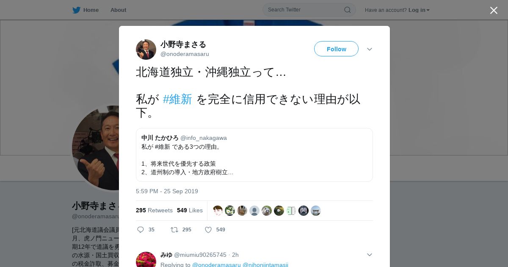
Task: Open the #維新 hashtag link
Action: pyautogui.click(x=177, y=99)
